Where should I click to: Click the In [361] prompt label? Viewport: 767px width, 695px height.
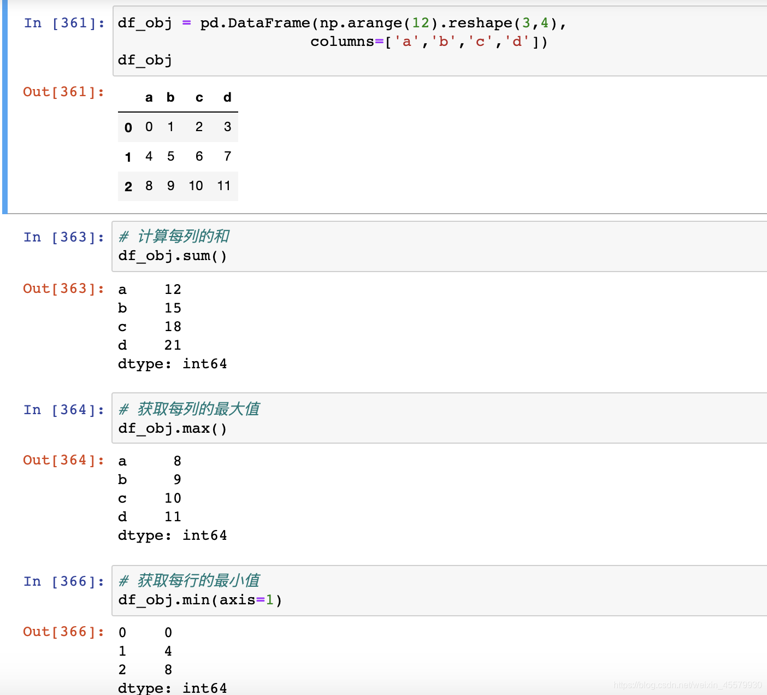pos(64,23)
